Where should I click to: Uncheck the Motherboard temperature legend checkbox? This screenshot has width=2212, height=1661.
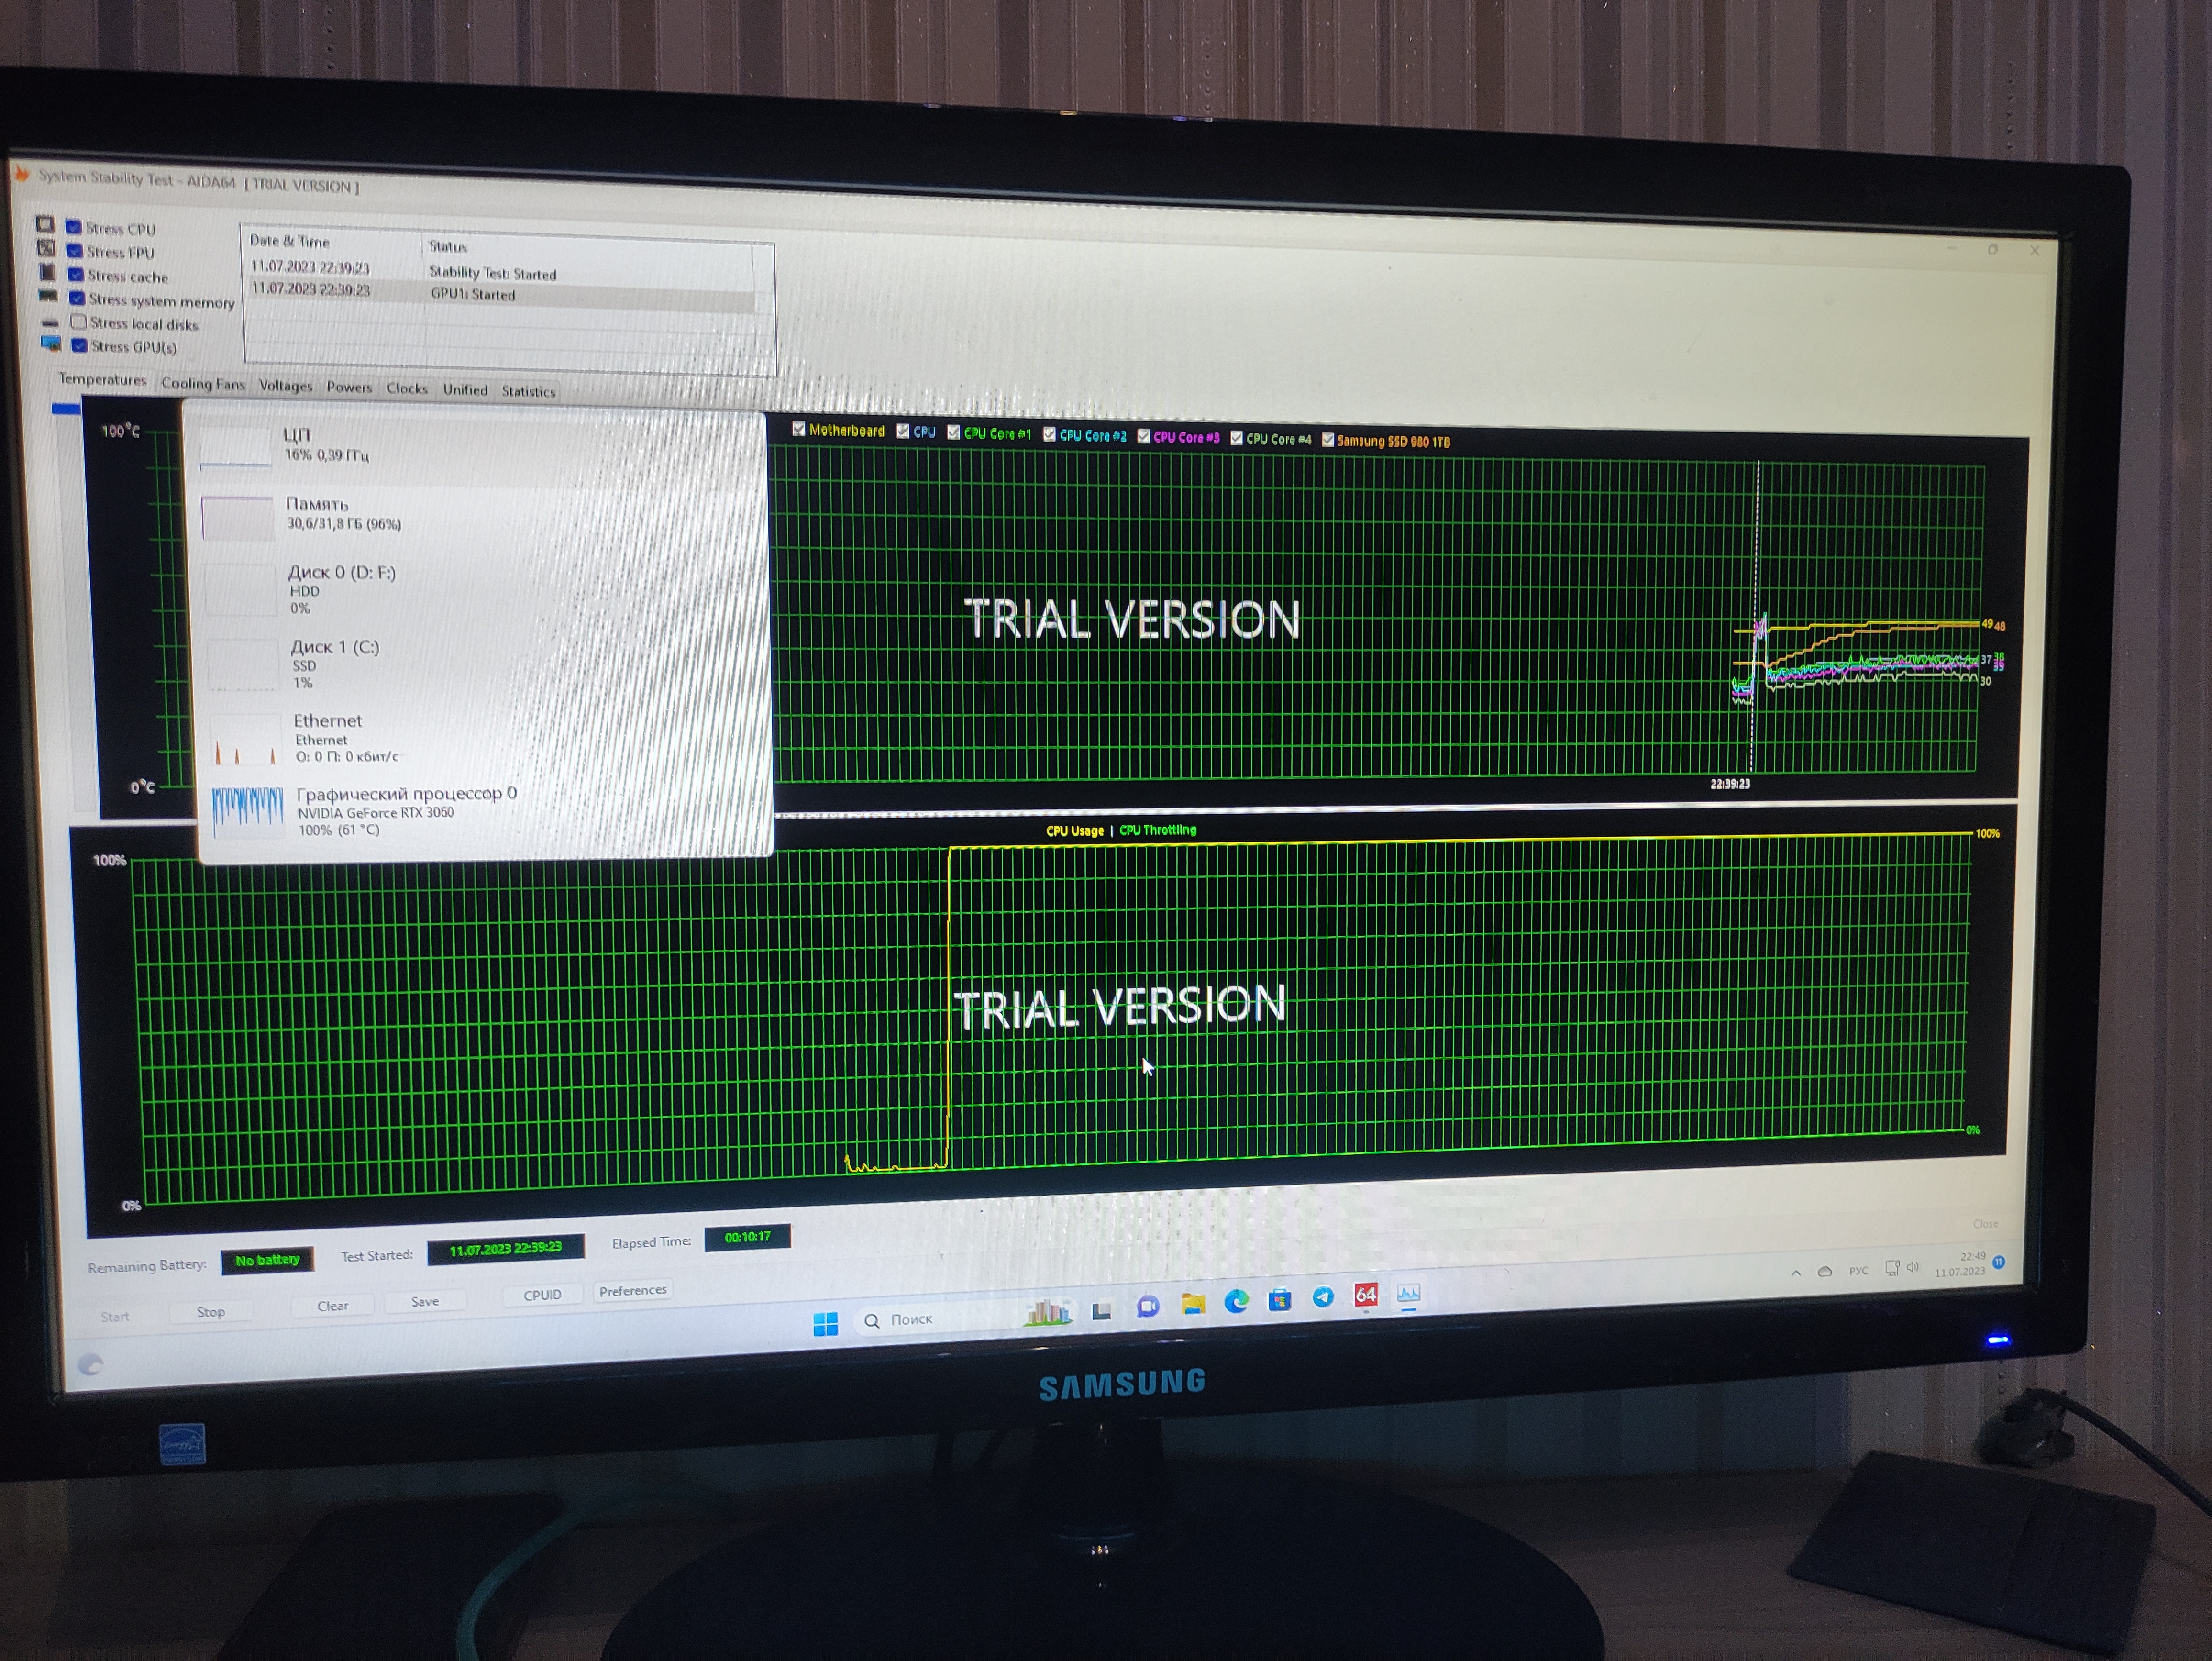tap(798, 429)
